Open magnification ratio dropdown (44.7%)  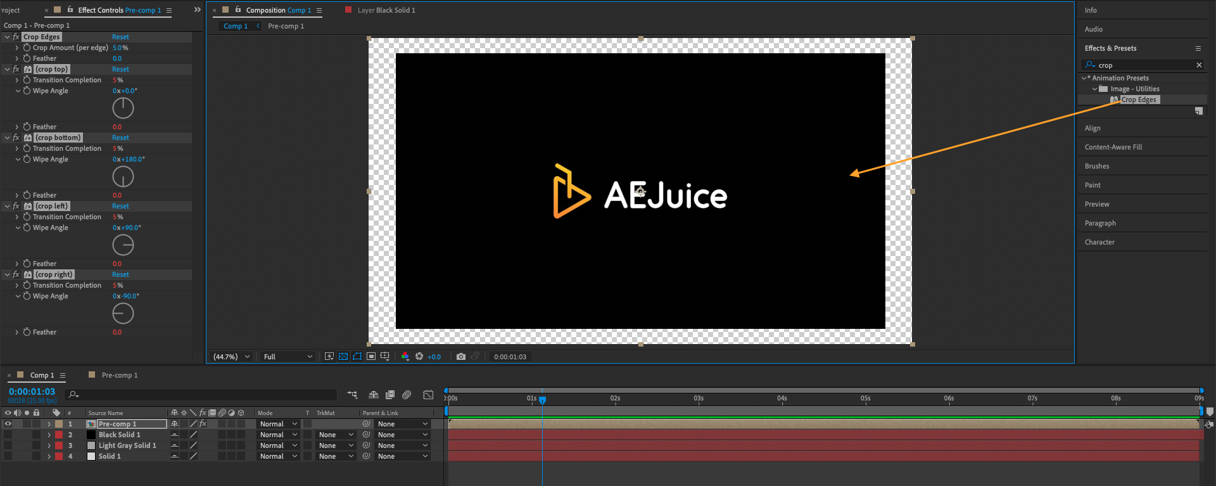[x=232, y=357]
